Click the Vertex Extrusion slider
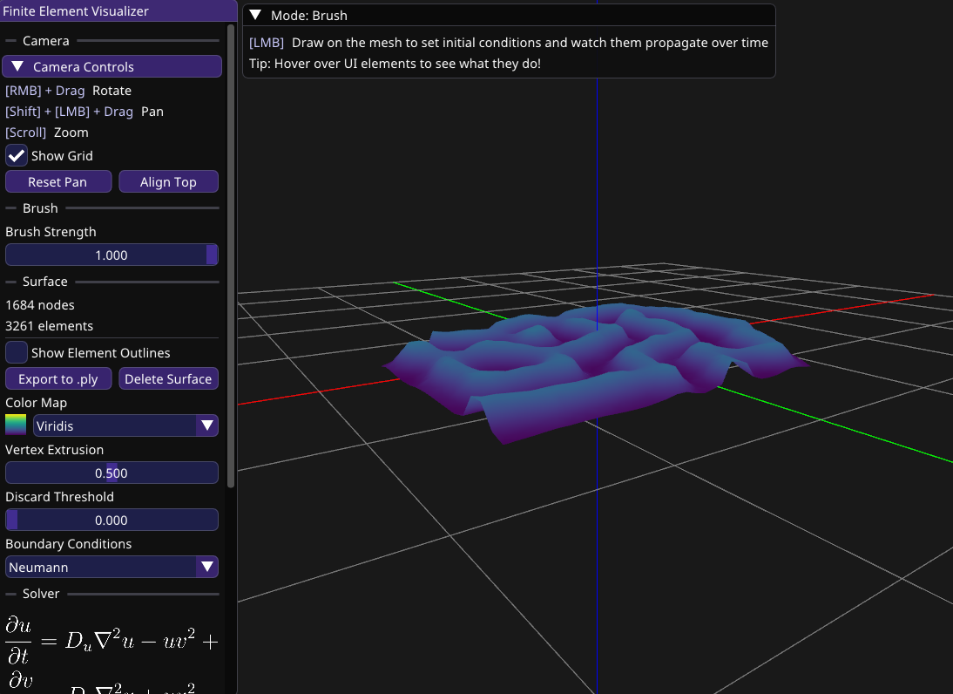 click(x=112, y=473)
